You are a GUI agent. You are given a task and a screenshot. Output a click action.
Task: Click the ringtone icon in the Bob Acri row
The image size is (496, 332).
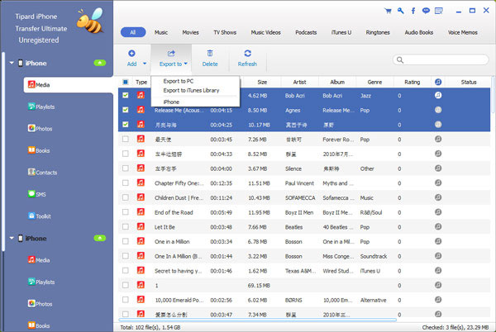tap(438, 95)
